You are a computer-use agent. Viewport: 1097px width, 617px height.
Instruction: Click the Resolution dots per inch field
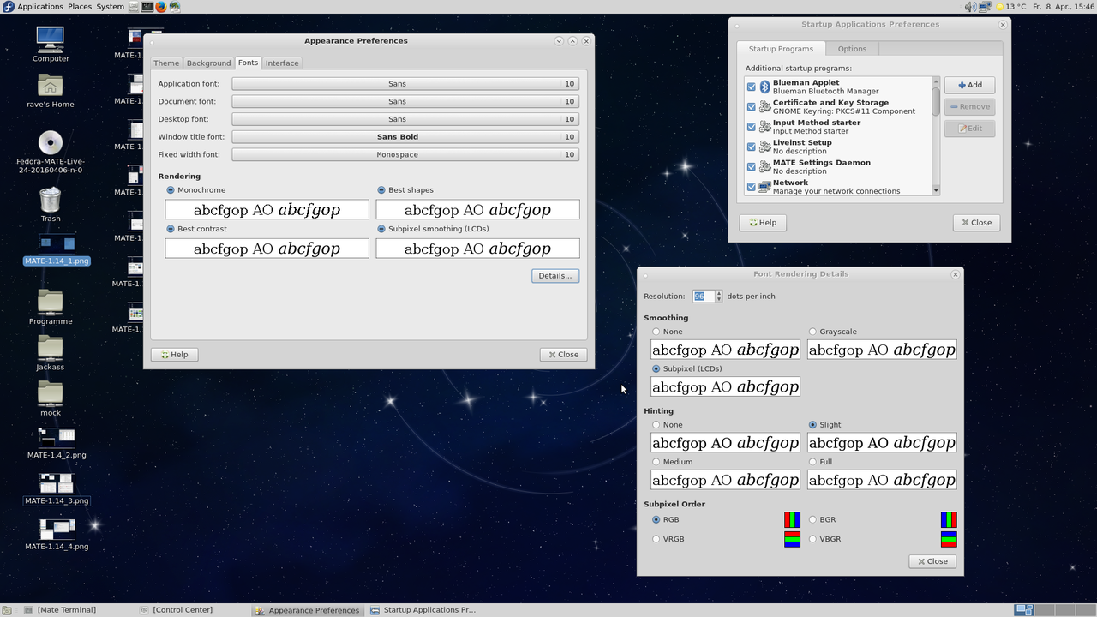703,297
